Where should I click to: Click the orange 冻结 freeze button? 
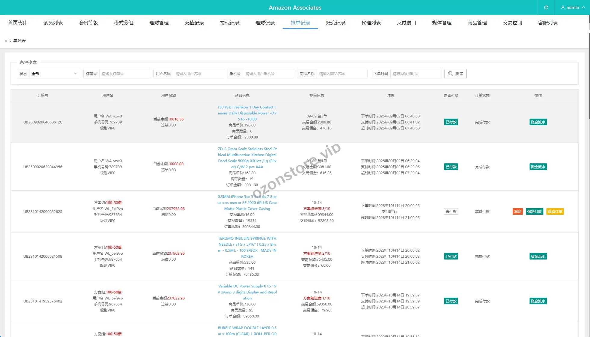click(518, 211)
